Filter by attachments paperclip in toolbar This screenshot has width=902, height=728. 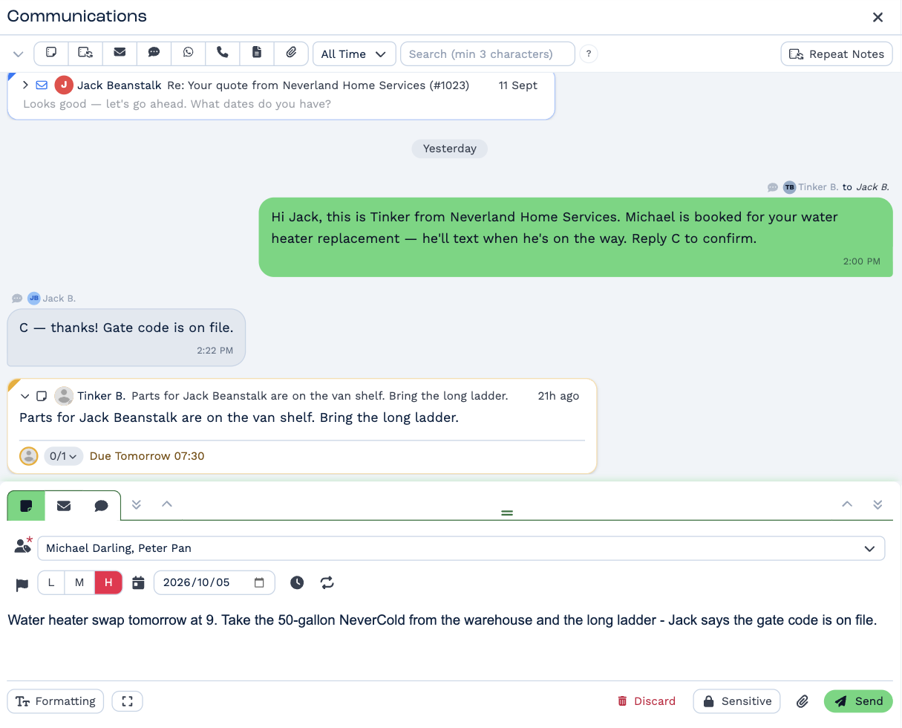[291, 53]
